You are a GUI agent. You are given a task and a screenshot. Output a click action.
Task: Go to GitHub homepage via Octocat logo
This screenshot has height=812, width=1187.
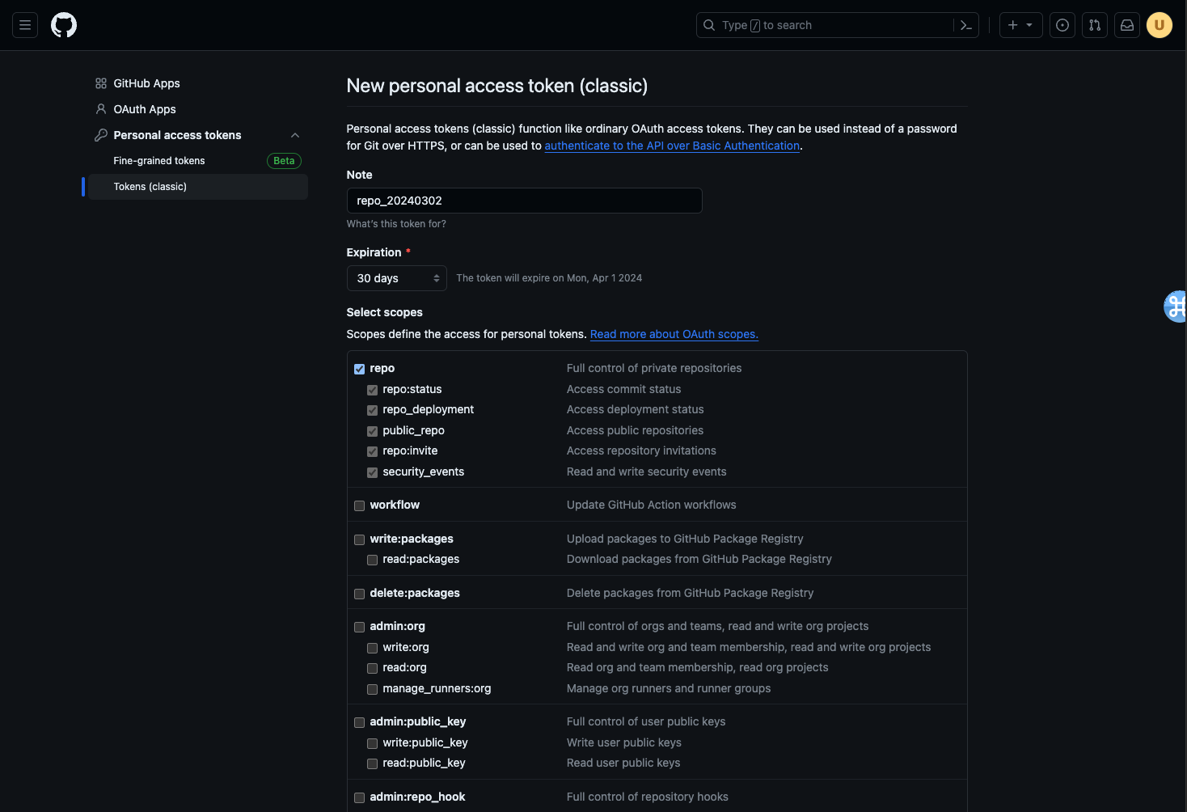64,25
